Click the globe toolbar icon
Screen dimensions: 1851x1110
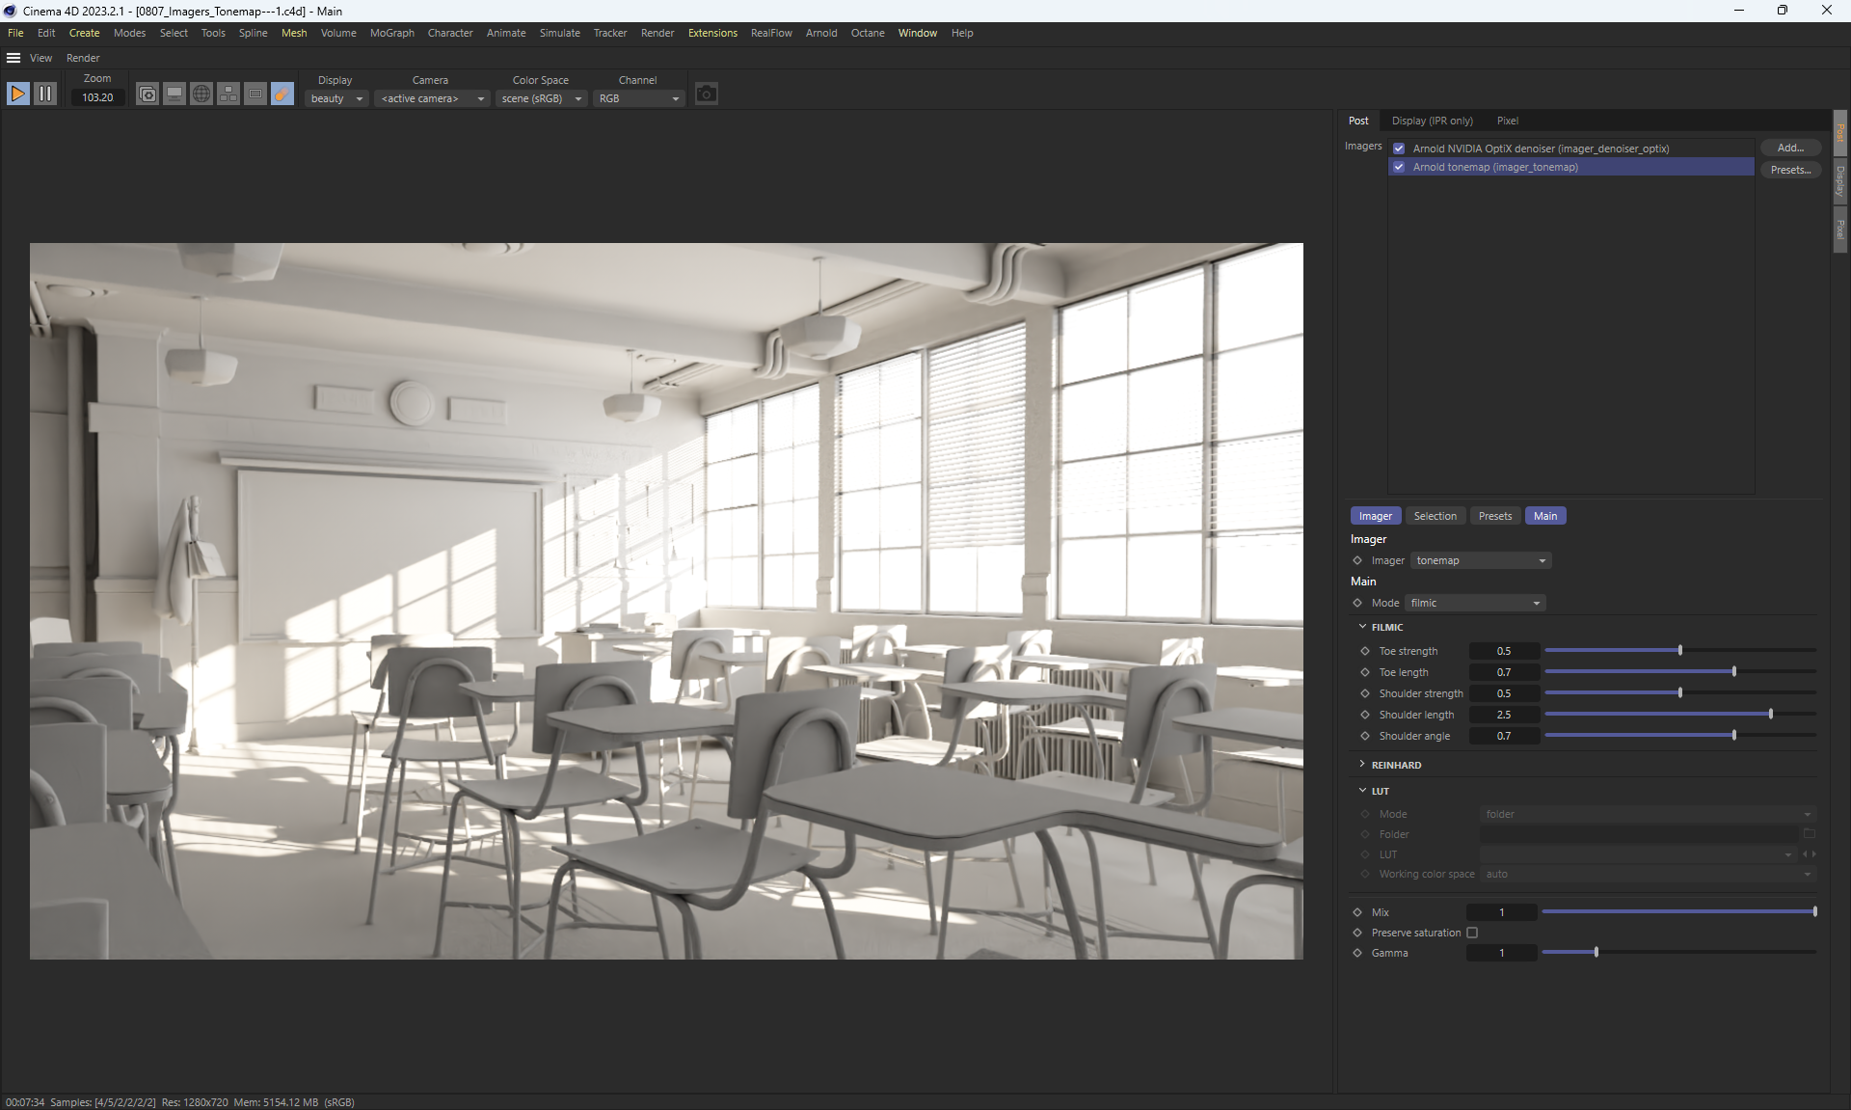tap(201, 94)
